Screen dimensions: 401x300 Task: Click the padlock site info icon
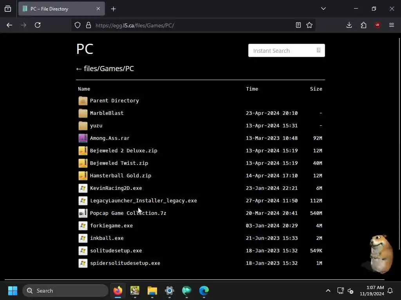point(89,25)
